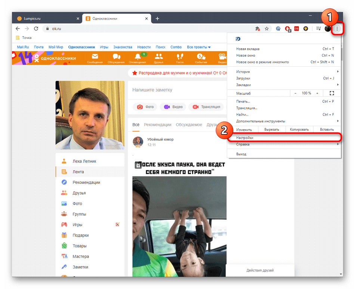Select Подарки with the gift icon
Screen dimensions: 355x289
65,235
